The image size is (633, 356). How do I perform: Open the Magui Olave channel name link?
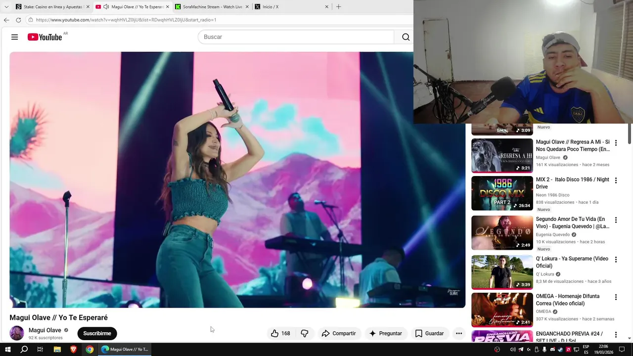tap(45, 330)
